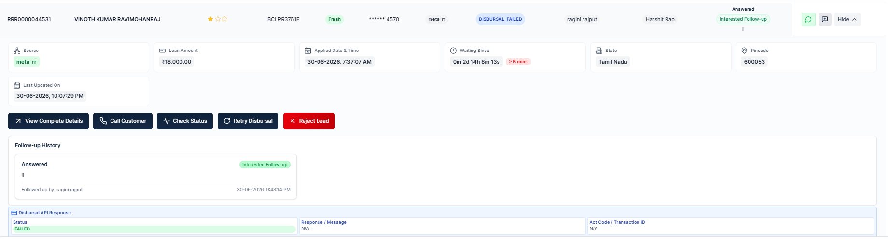
Task: Click the Tamil Nadu state value
Action: [x=613, y=62]
